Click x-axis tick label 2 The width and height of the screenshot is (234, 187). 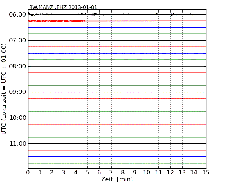pos(51,173)
